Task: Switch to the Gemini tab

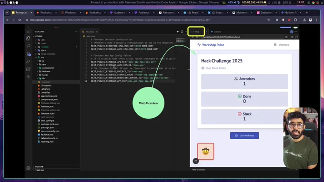Action: 216,32
